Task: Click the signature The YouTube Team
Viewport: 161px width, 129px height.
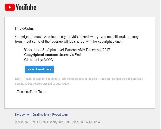Action: pos(31,92)
